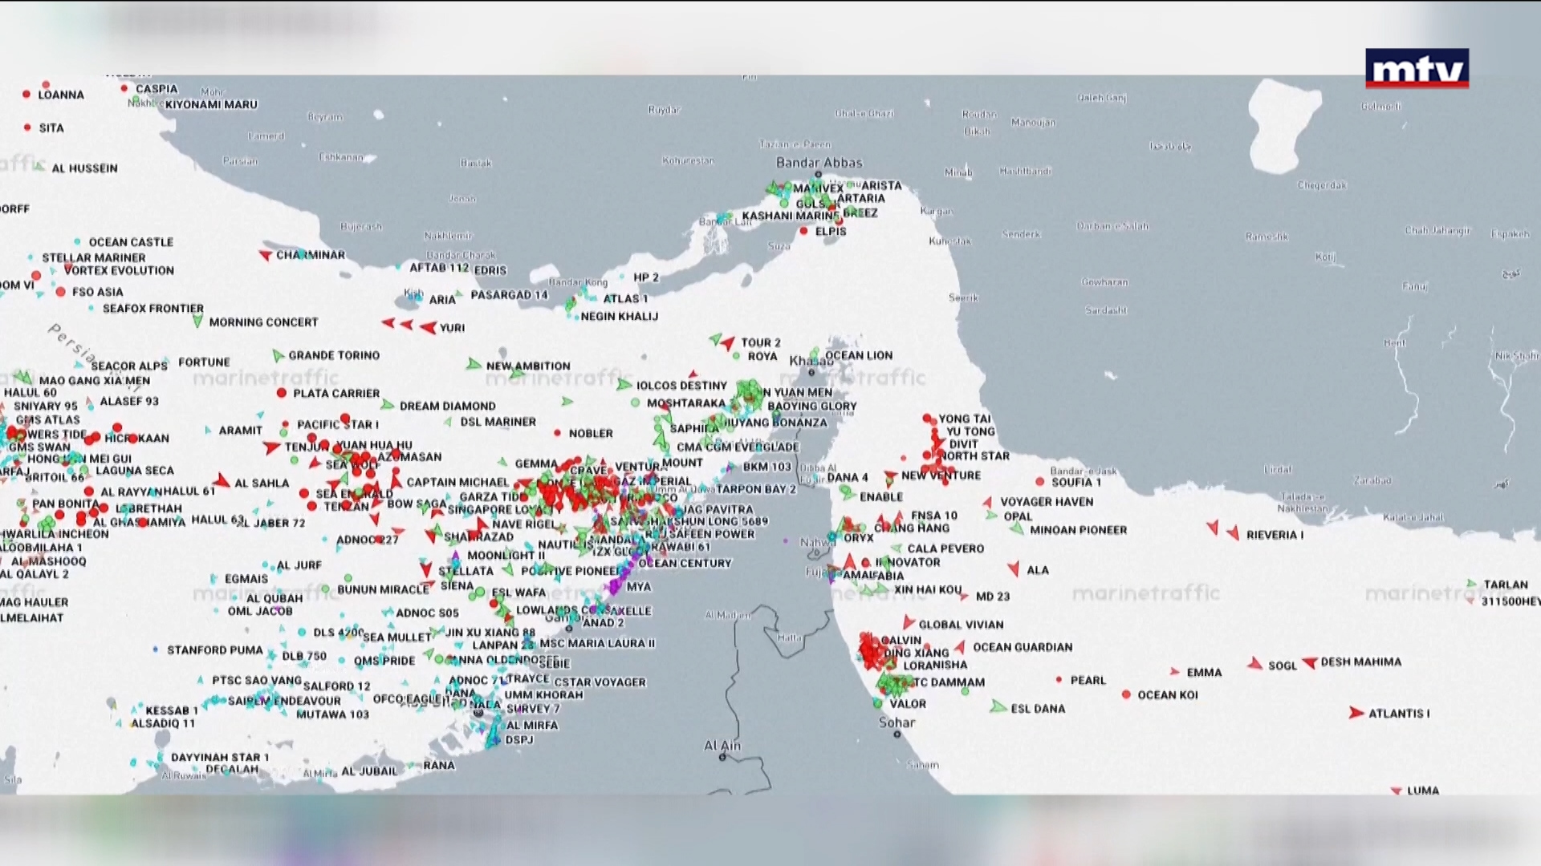1541x866 pixels.
Task: Select the red arrow marker near LUMA
Action: pos(1396,791)
